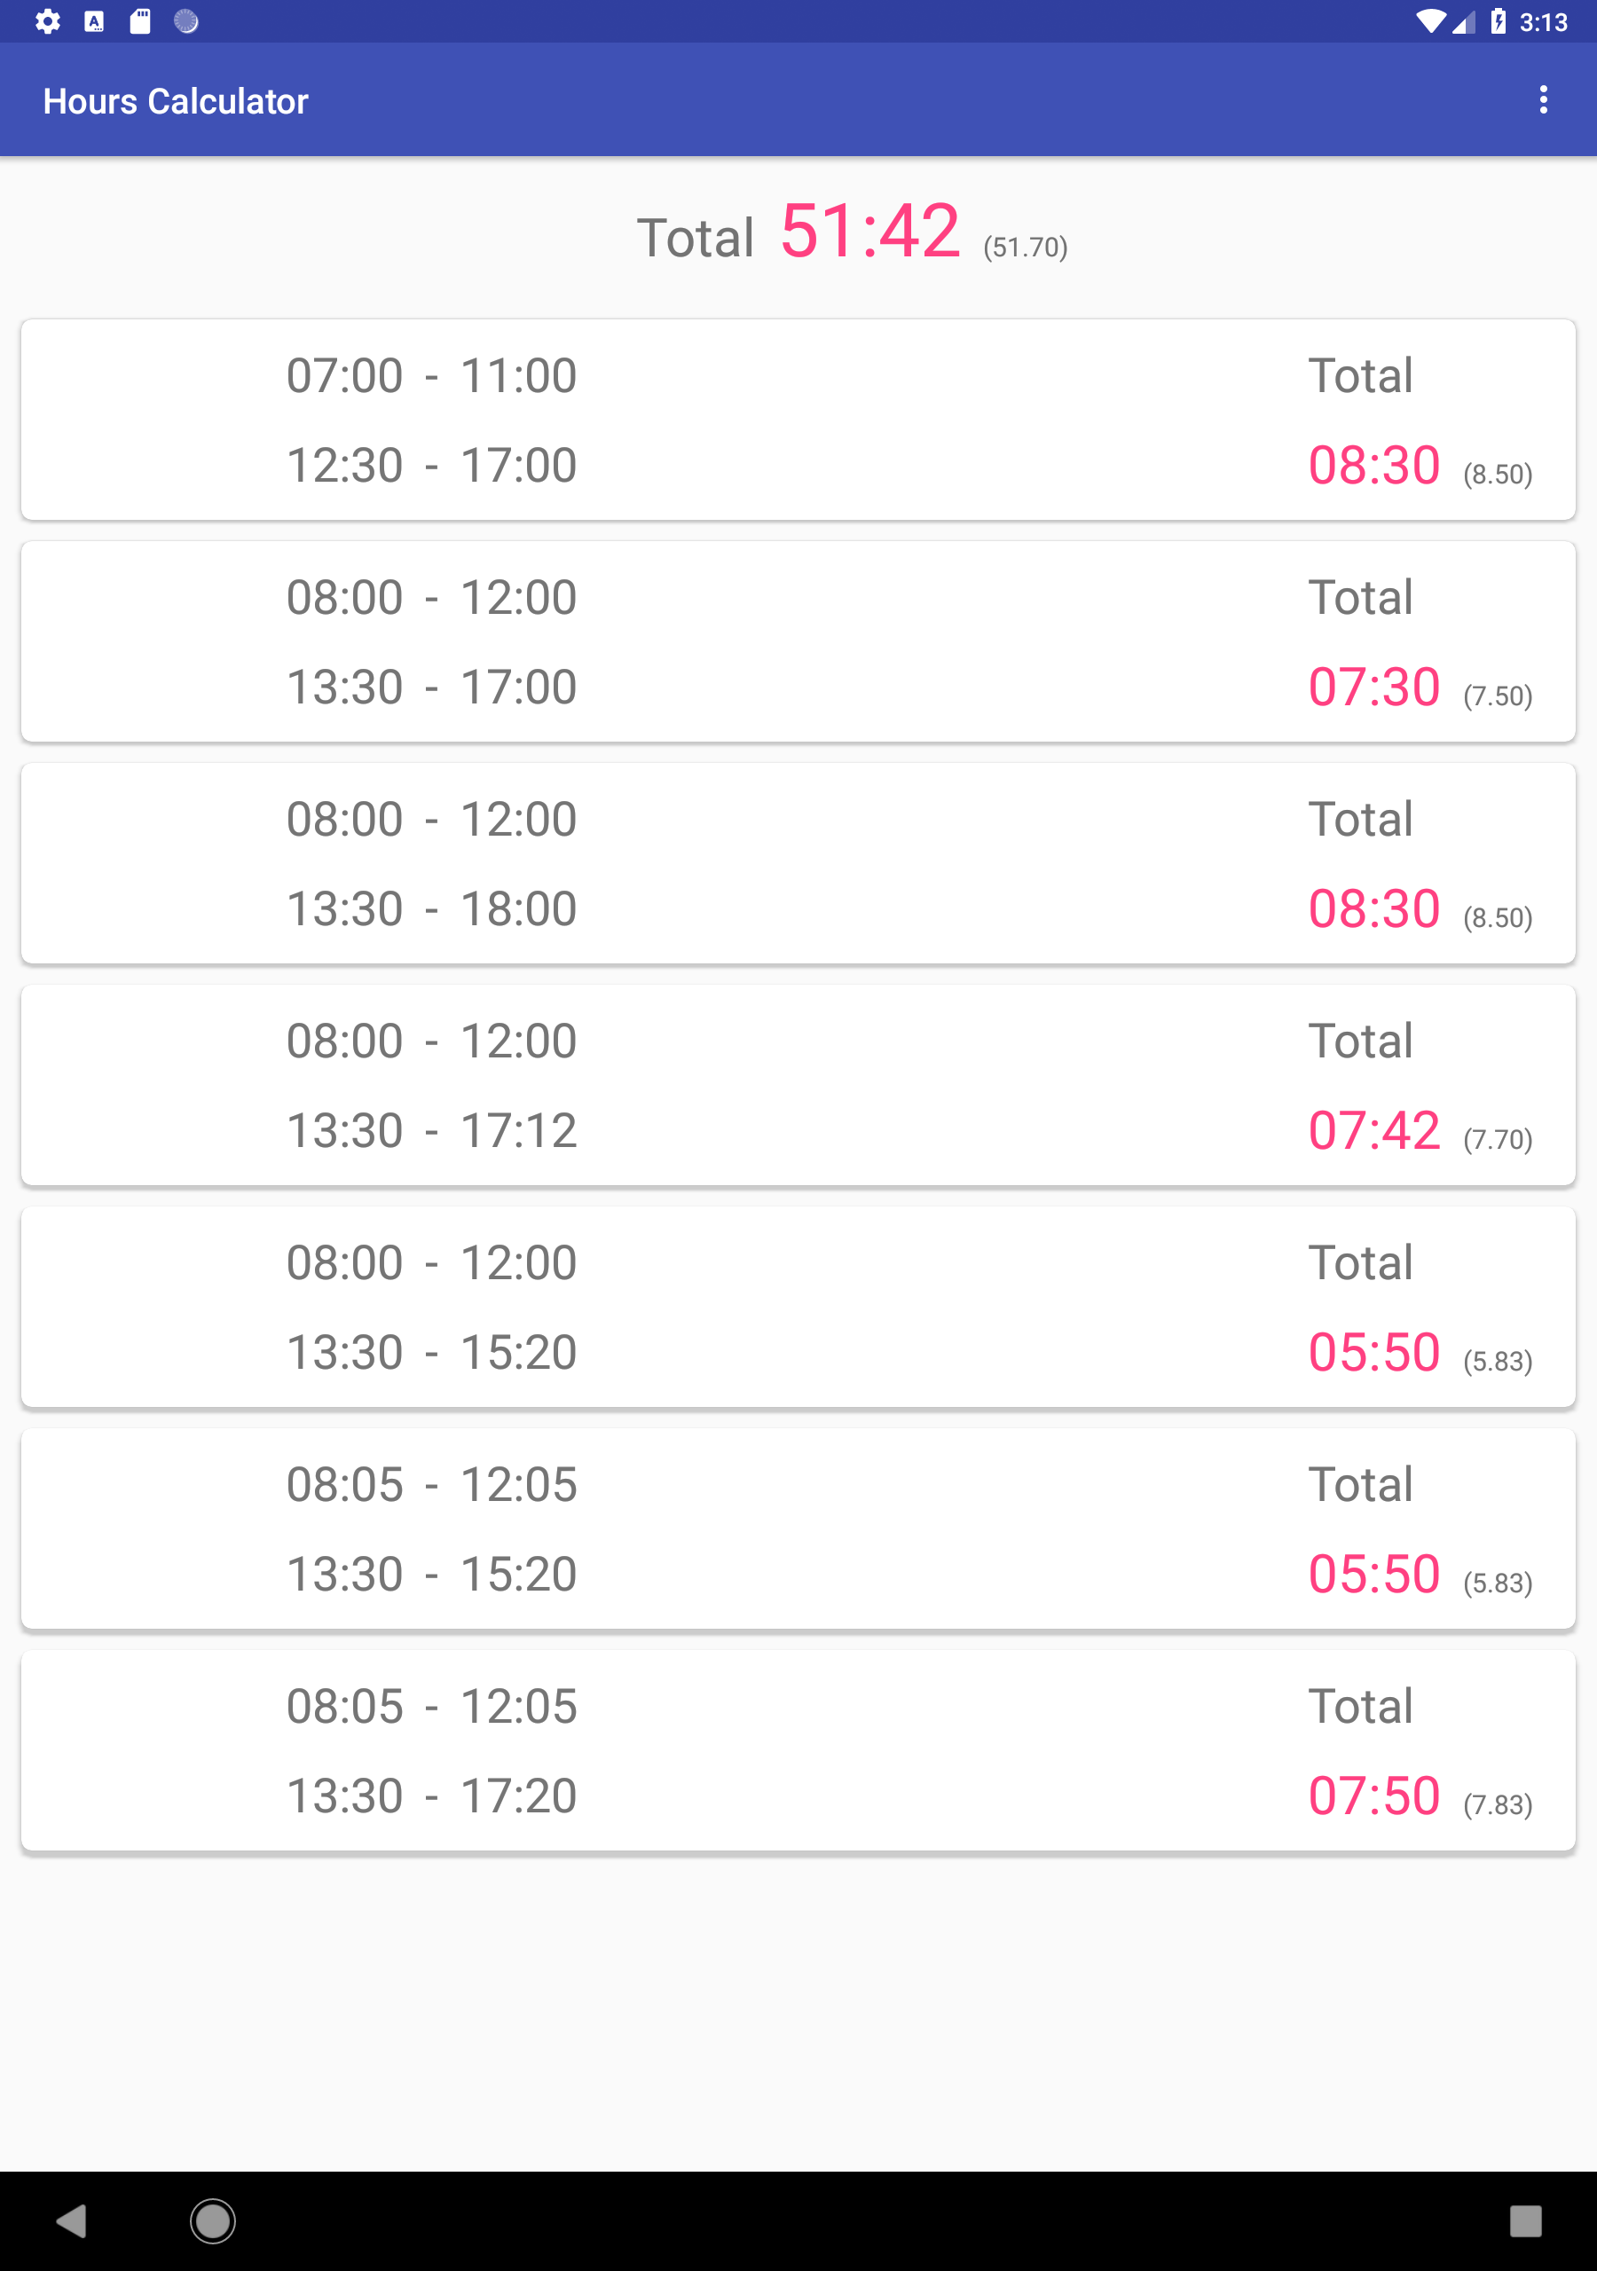
Task: Open the three-dot overflow menu
Action: pyautogui.click(x=1543, y=100)
